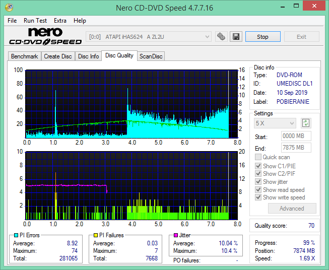Image resolution: width=329 pixels, height=270 pixels.
Task: Click the Start 0000 MB field
Action: (x=296, y=136)
